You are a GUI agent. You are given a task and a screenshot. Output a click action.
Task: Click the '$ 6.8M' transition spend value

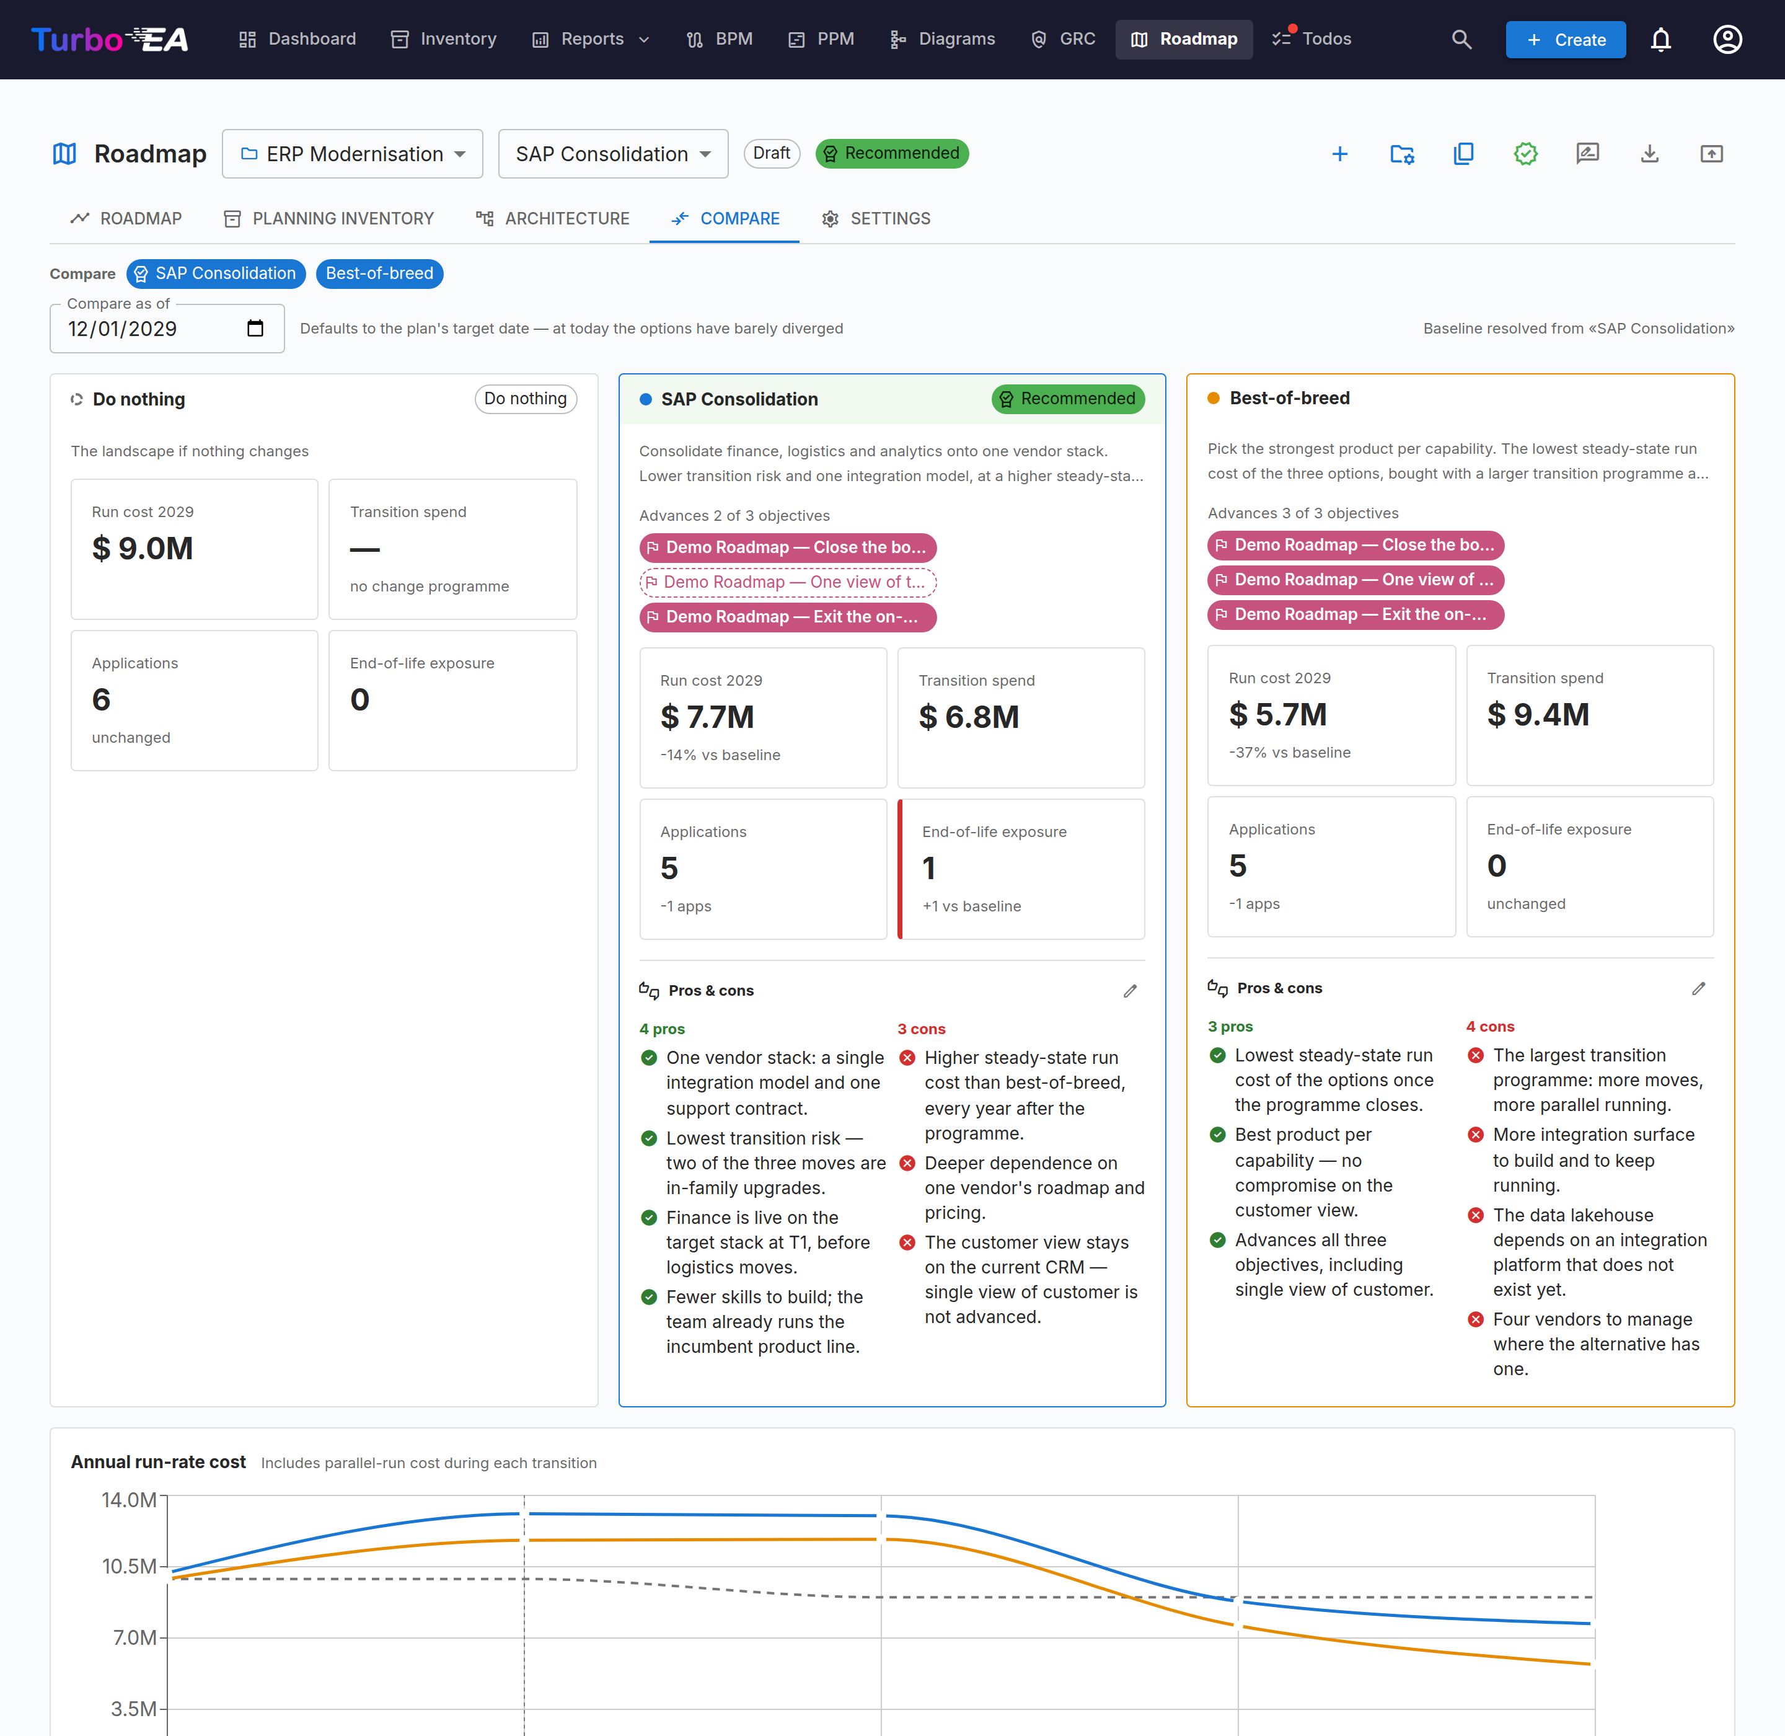pos(968,717)
